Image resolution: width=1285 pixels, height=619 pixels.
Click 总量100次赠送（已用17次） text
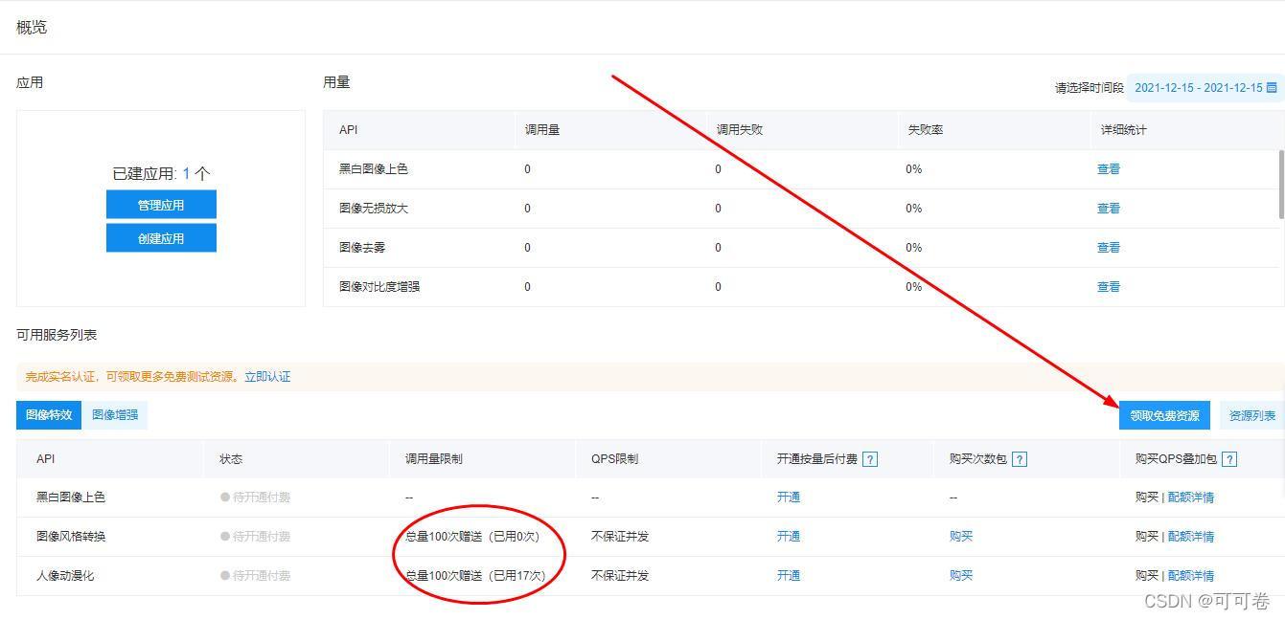[475, 576]
